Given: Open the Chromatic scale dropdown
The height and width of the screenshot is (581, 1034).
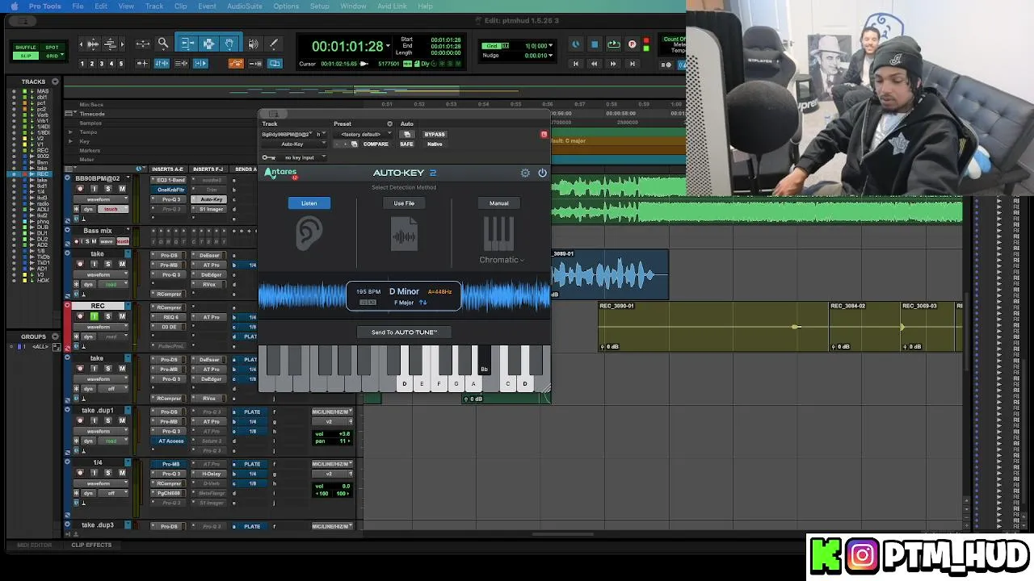Looking at the screenshot, I should pos(502,260).
